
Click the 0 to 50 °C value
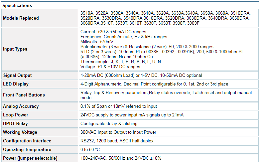tap(90, 149)
